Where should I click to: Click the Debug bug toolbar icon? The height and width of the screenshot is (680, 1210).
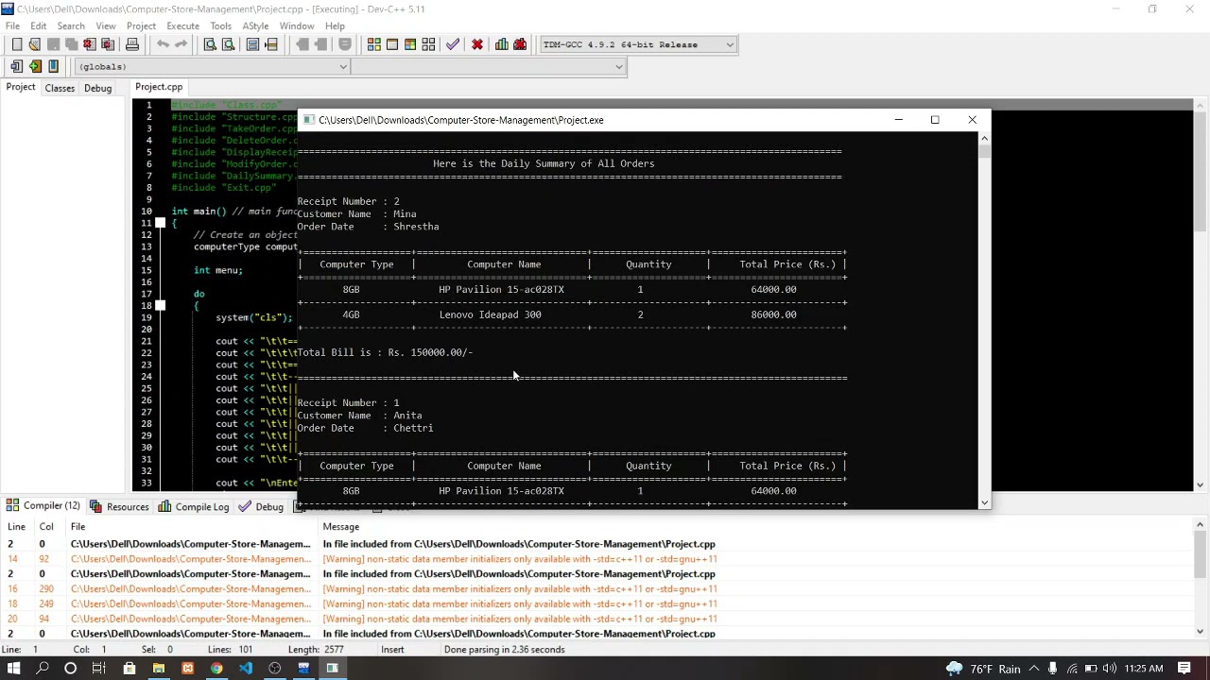(520, 44)
